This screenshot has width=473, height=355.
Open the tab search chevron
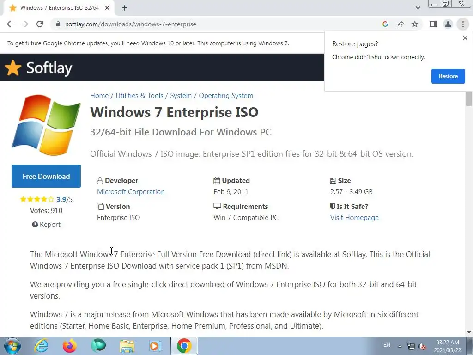coord(418,8)
